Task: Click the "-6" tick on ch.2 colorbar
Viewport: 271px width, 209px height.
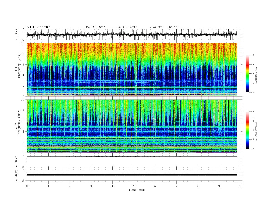Action: pos(252,139)
